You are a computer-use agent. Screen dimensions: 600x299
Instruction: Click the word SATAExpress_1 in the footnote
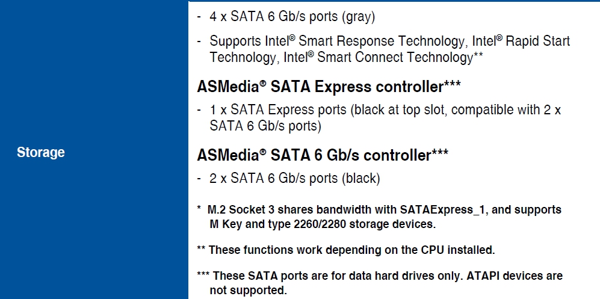point(443,210)
